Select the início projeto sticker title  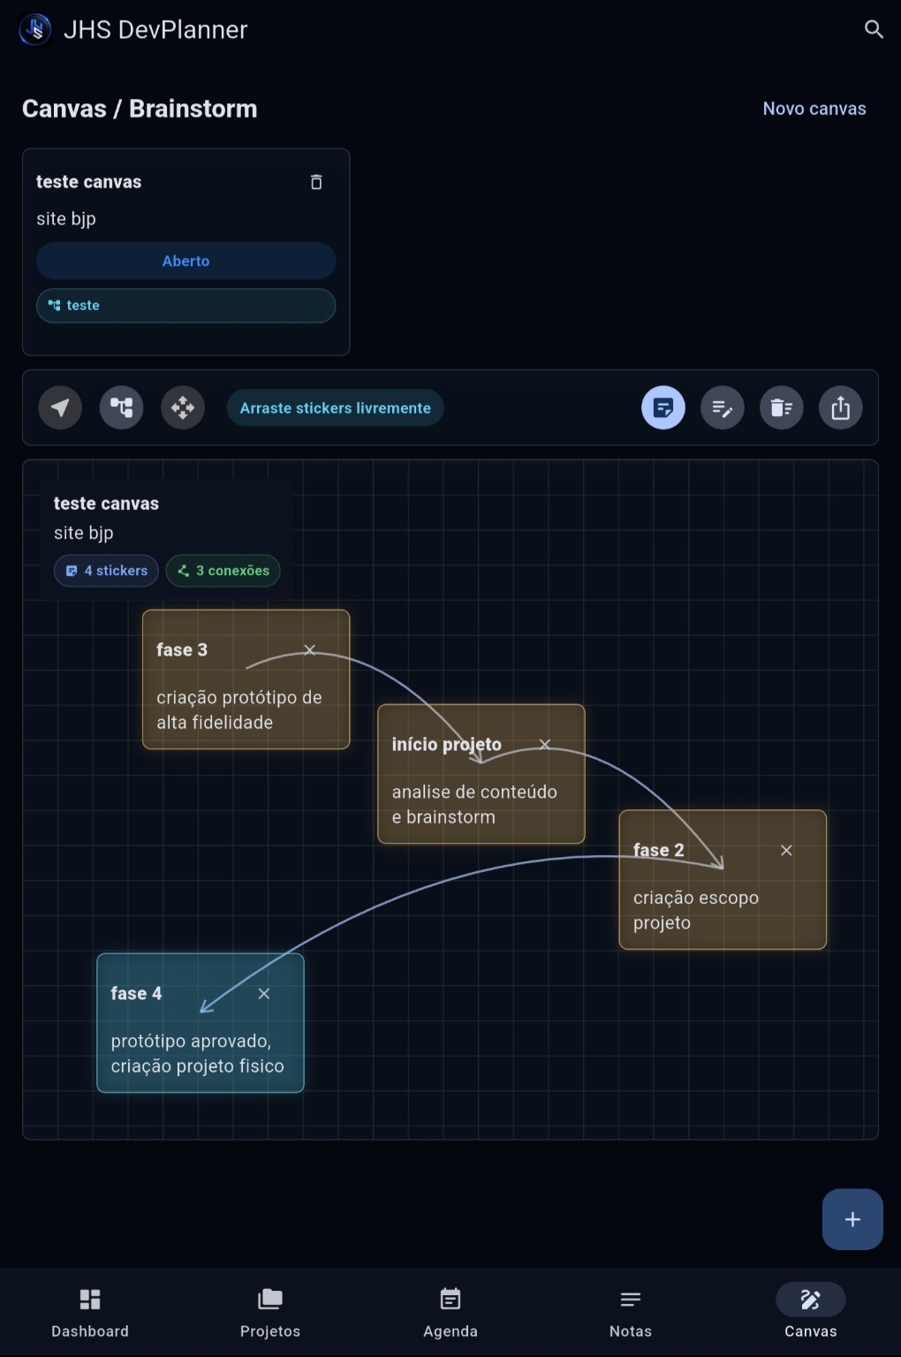tap(447, 744)
